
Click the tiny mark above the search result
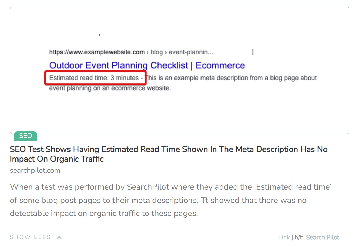click(x=99, y=35)
